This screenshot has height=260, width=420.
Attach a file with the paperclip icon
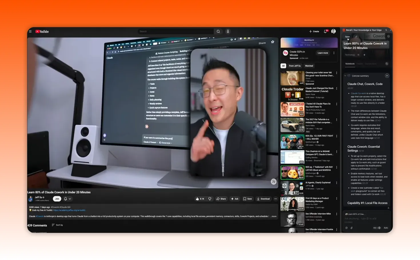[x=351, y=228]
